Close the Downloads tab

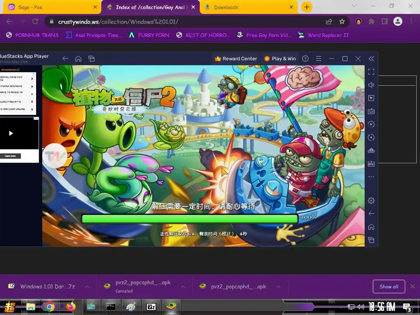point(291,7)
